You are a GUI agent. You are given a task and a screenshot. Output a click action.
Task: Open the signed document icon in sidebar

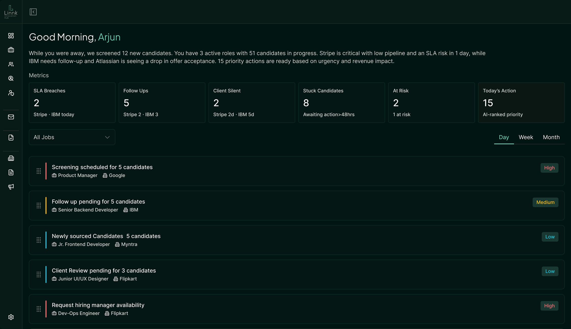pos(11,138)
